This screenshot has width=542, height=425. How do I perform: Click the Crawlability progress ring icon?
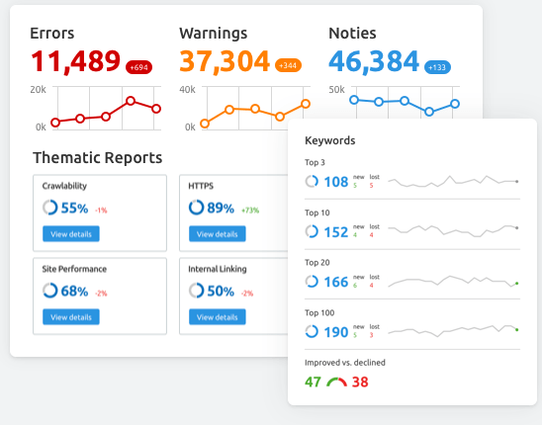pos(50,208)
